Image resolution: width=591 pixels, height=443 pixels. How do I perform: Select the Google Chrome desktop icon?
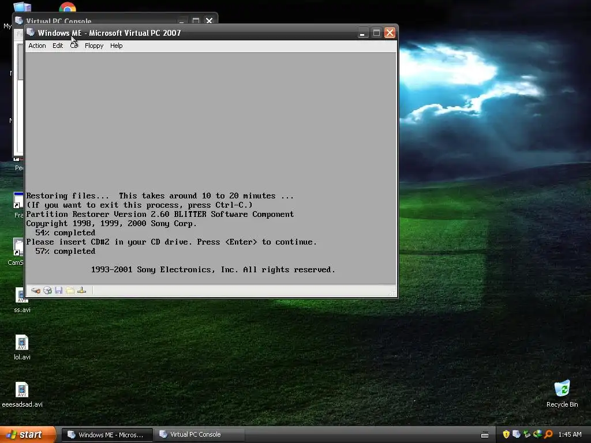68,7
